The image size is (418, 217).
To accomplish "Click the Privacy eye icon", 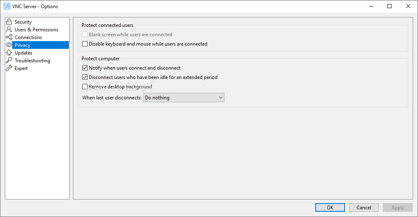I will click(x=9, y=45).
